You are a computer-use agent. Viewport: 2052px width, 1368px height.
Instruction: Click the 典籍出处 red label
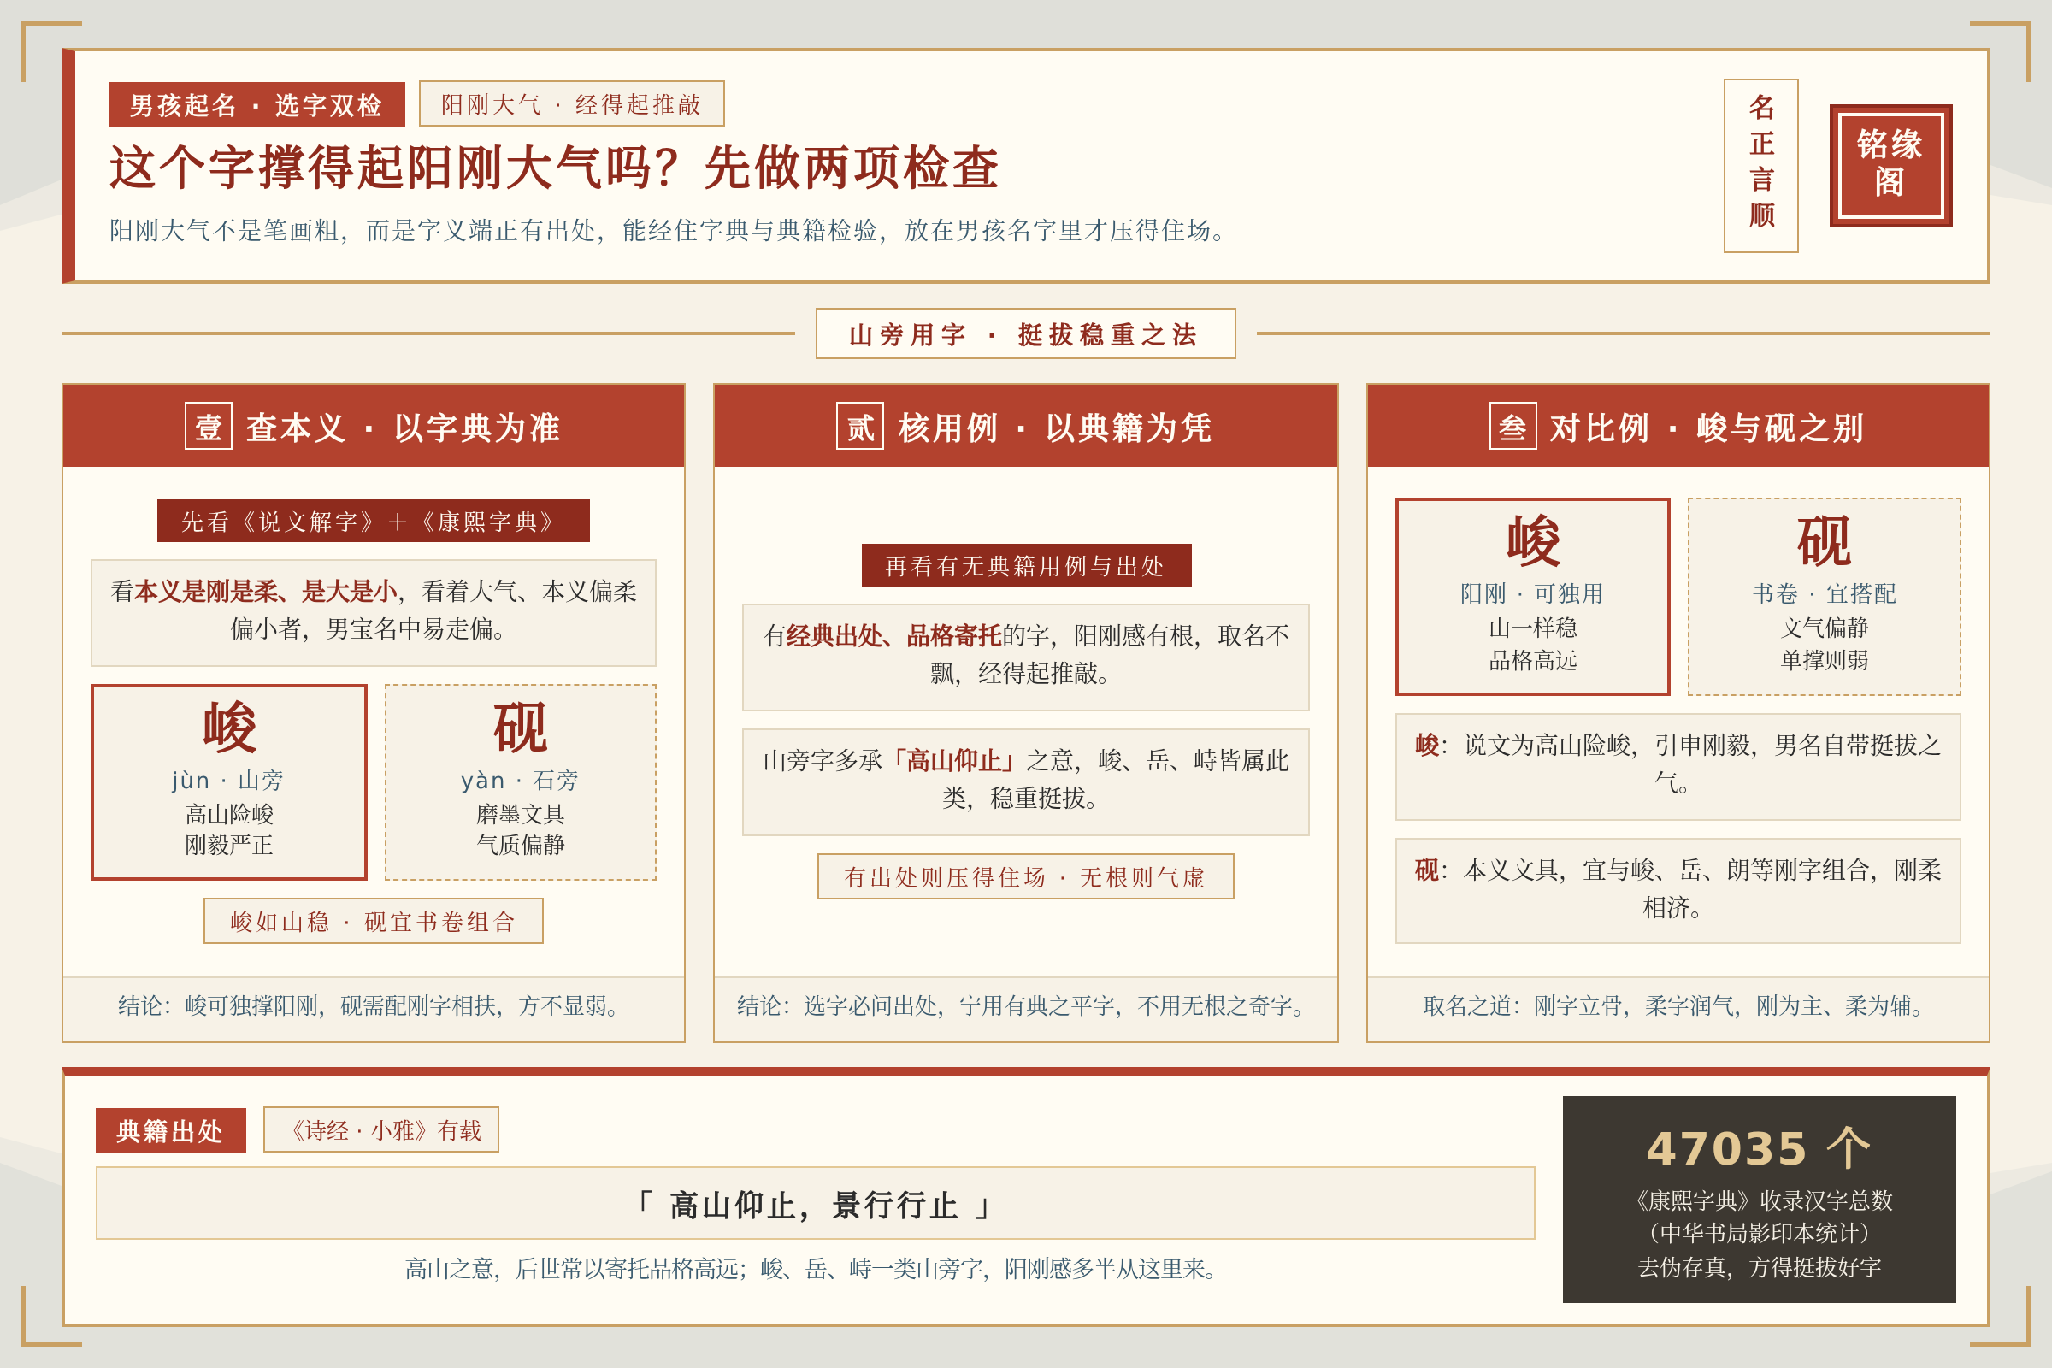pos(170,1129)
